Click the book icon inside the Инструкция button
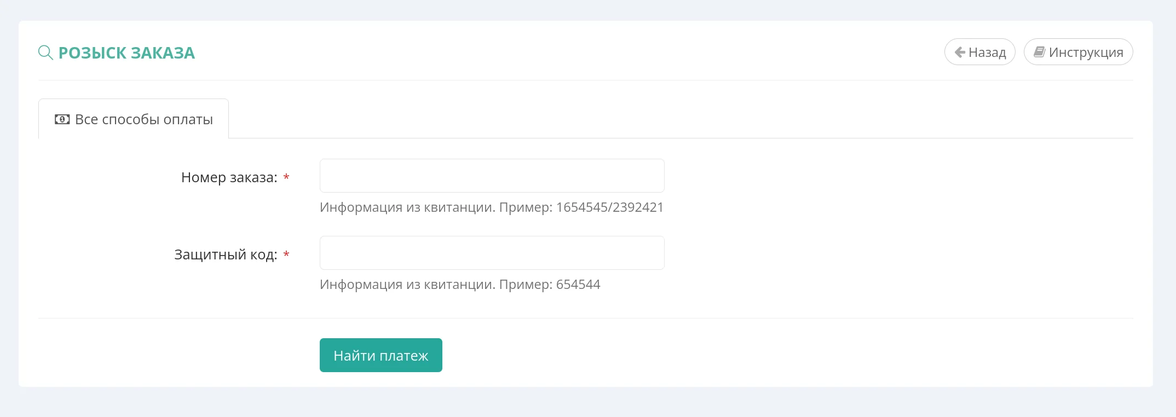 point(1040,51)
